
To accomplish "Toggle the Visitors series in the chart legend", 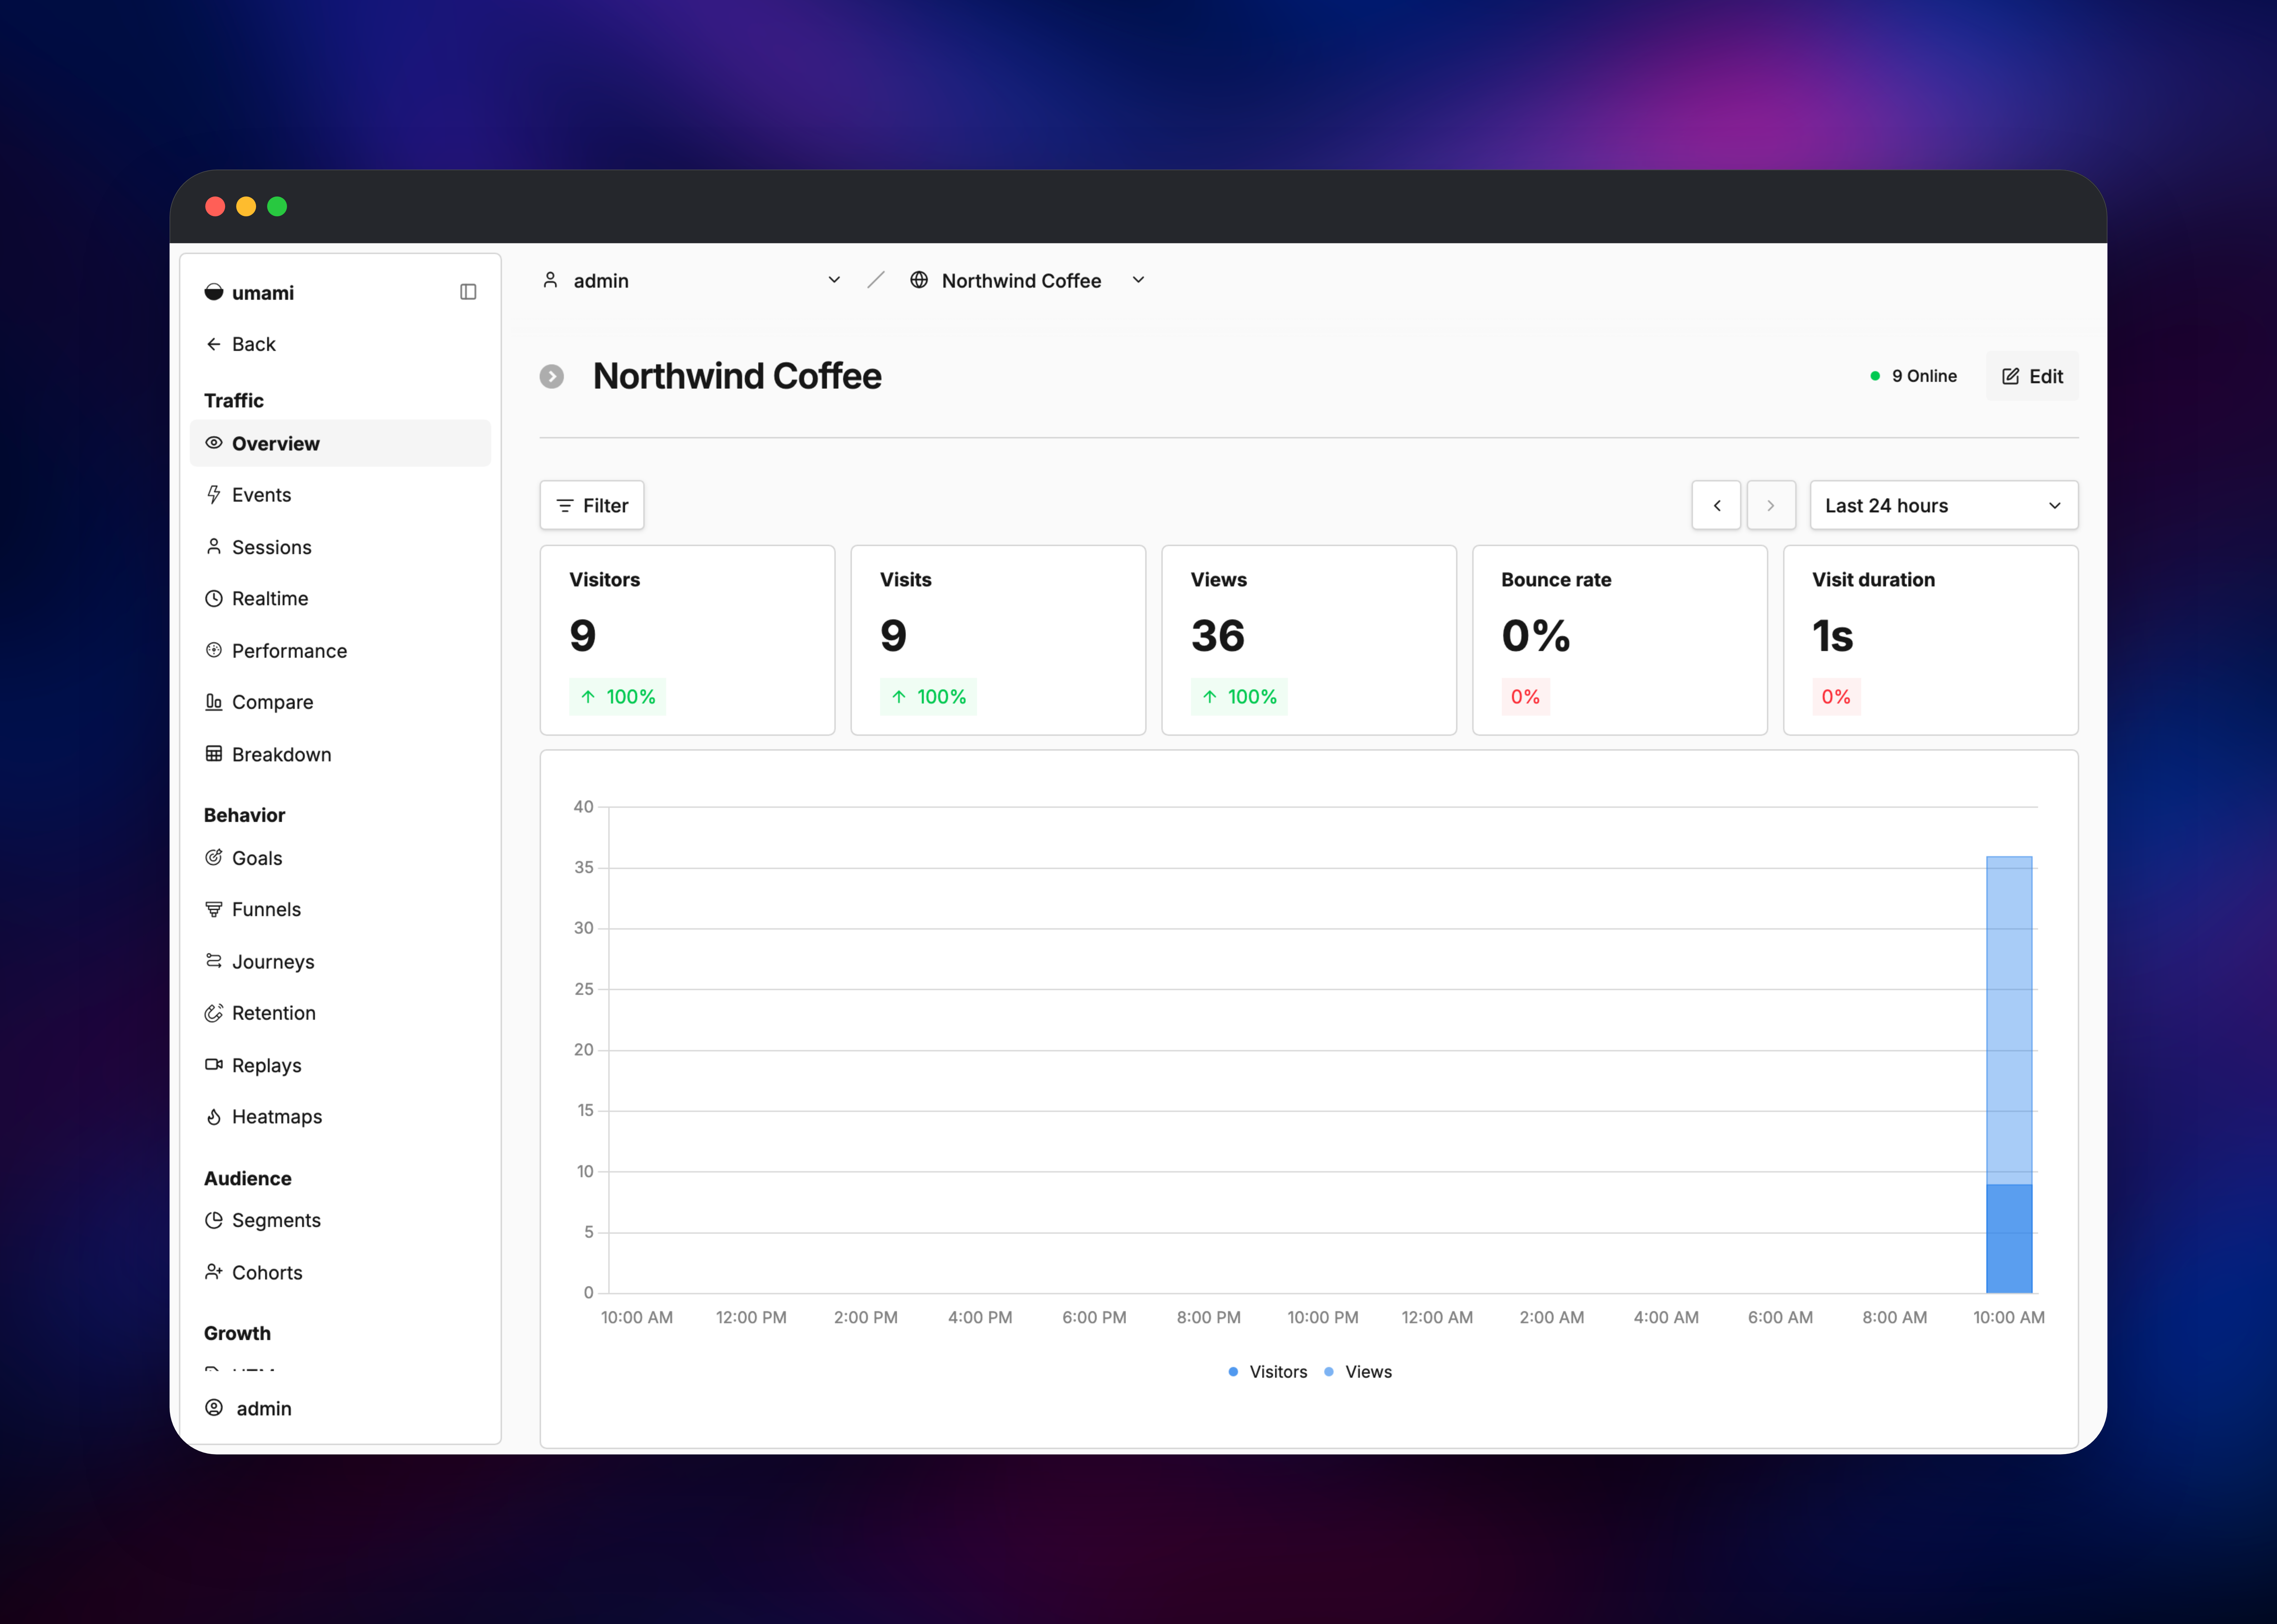I will [1268, 1372].
